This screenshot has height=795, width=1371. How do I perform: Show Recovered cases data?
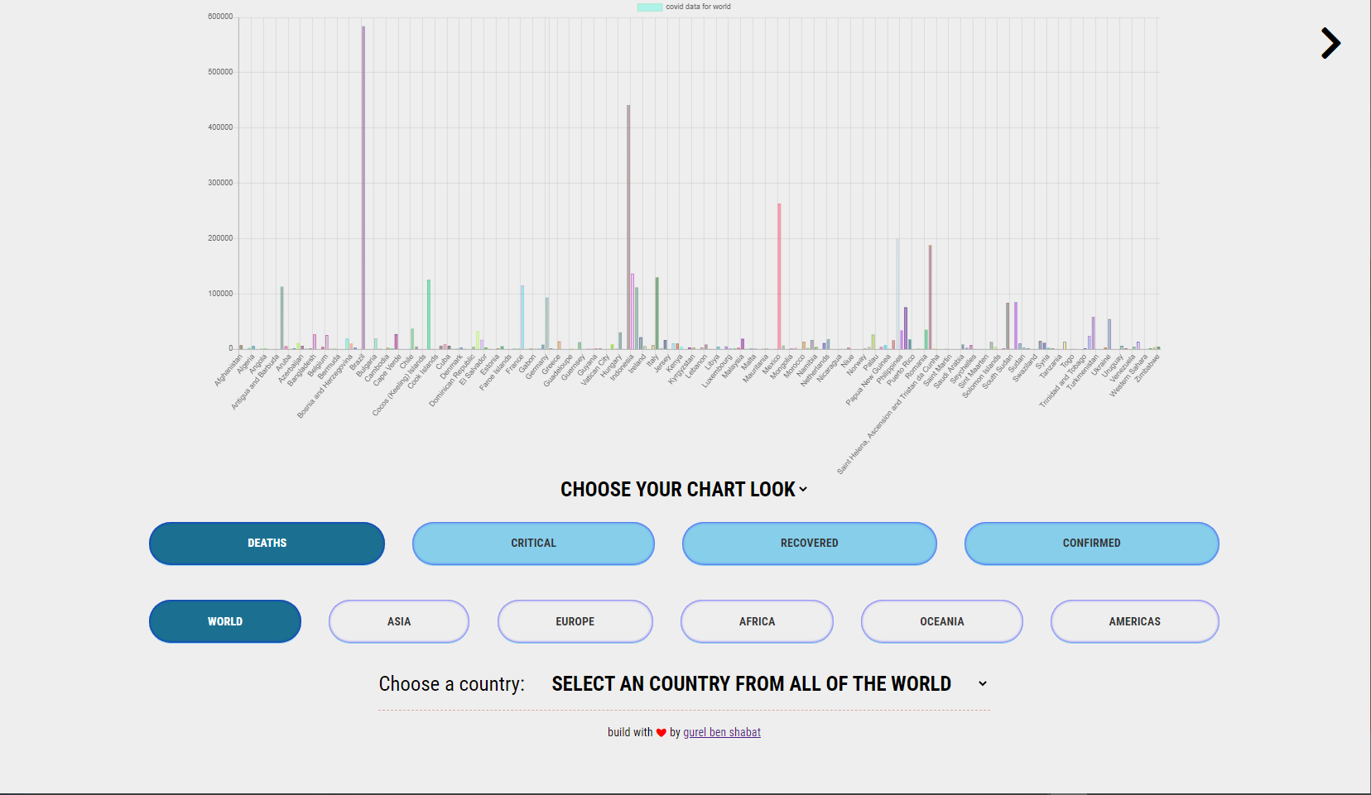[809, 544]
